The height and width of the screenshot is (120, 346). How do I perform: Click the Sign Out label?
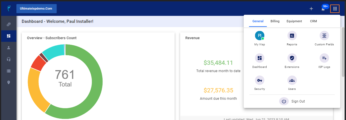[x=298, y=101]
